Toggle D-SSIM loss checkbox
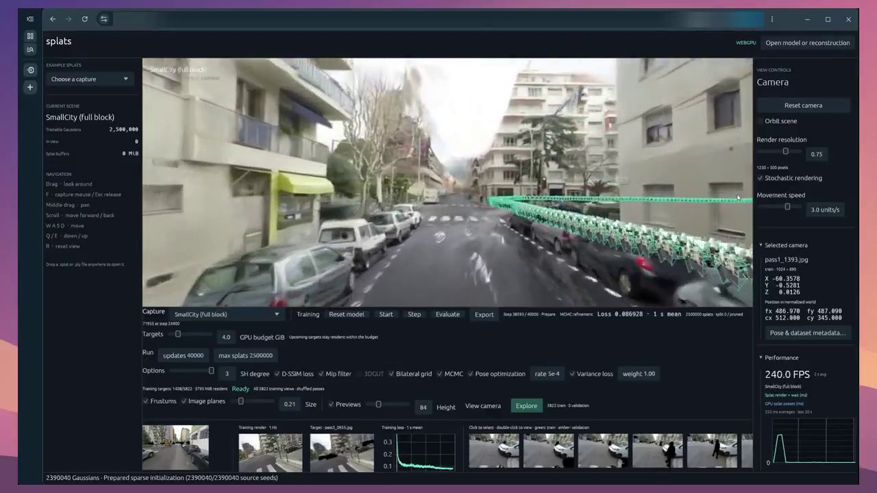Screen dimensions: 877x493 tap(276, 374)
